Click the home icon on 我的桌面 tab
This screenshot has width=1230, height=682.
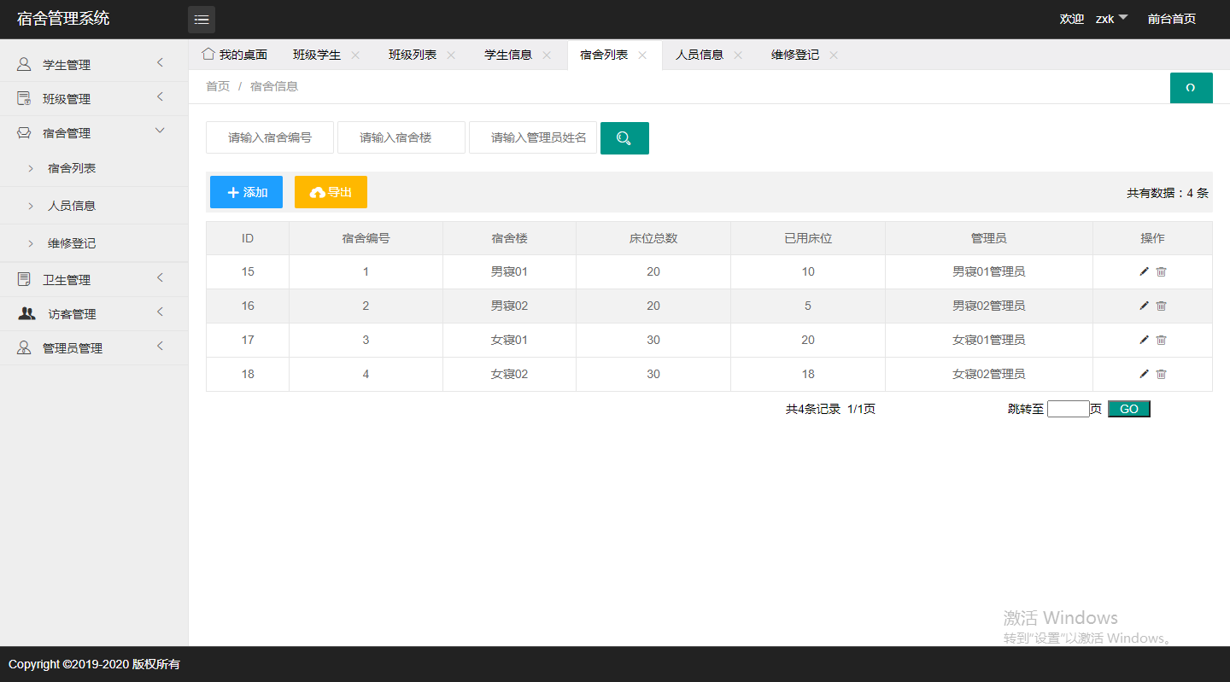pos(208,53)
